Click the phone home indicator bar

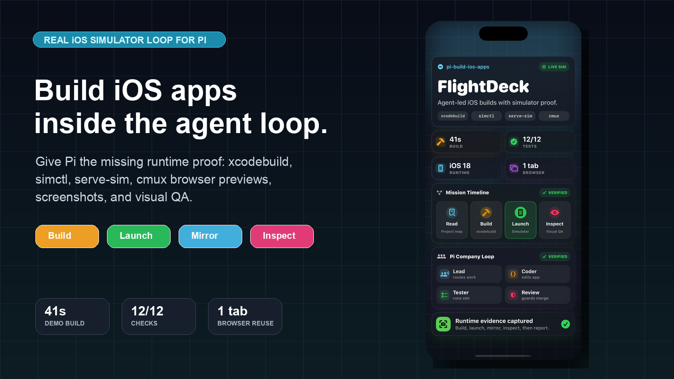point(503,356)
